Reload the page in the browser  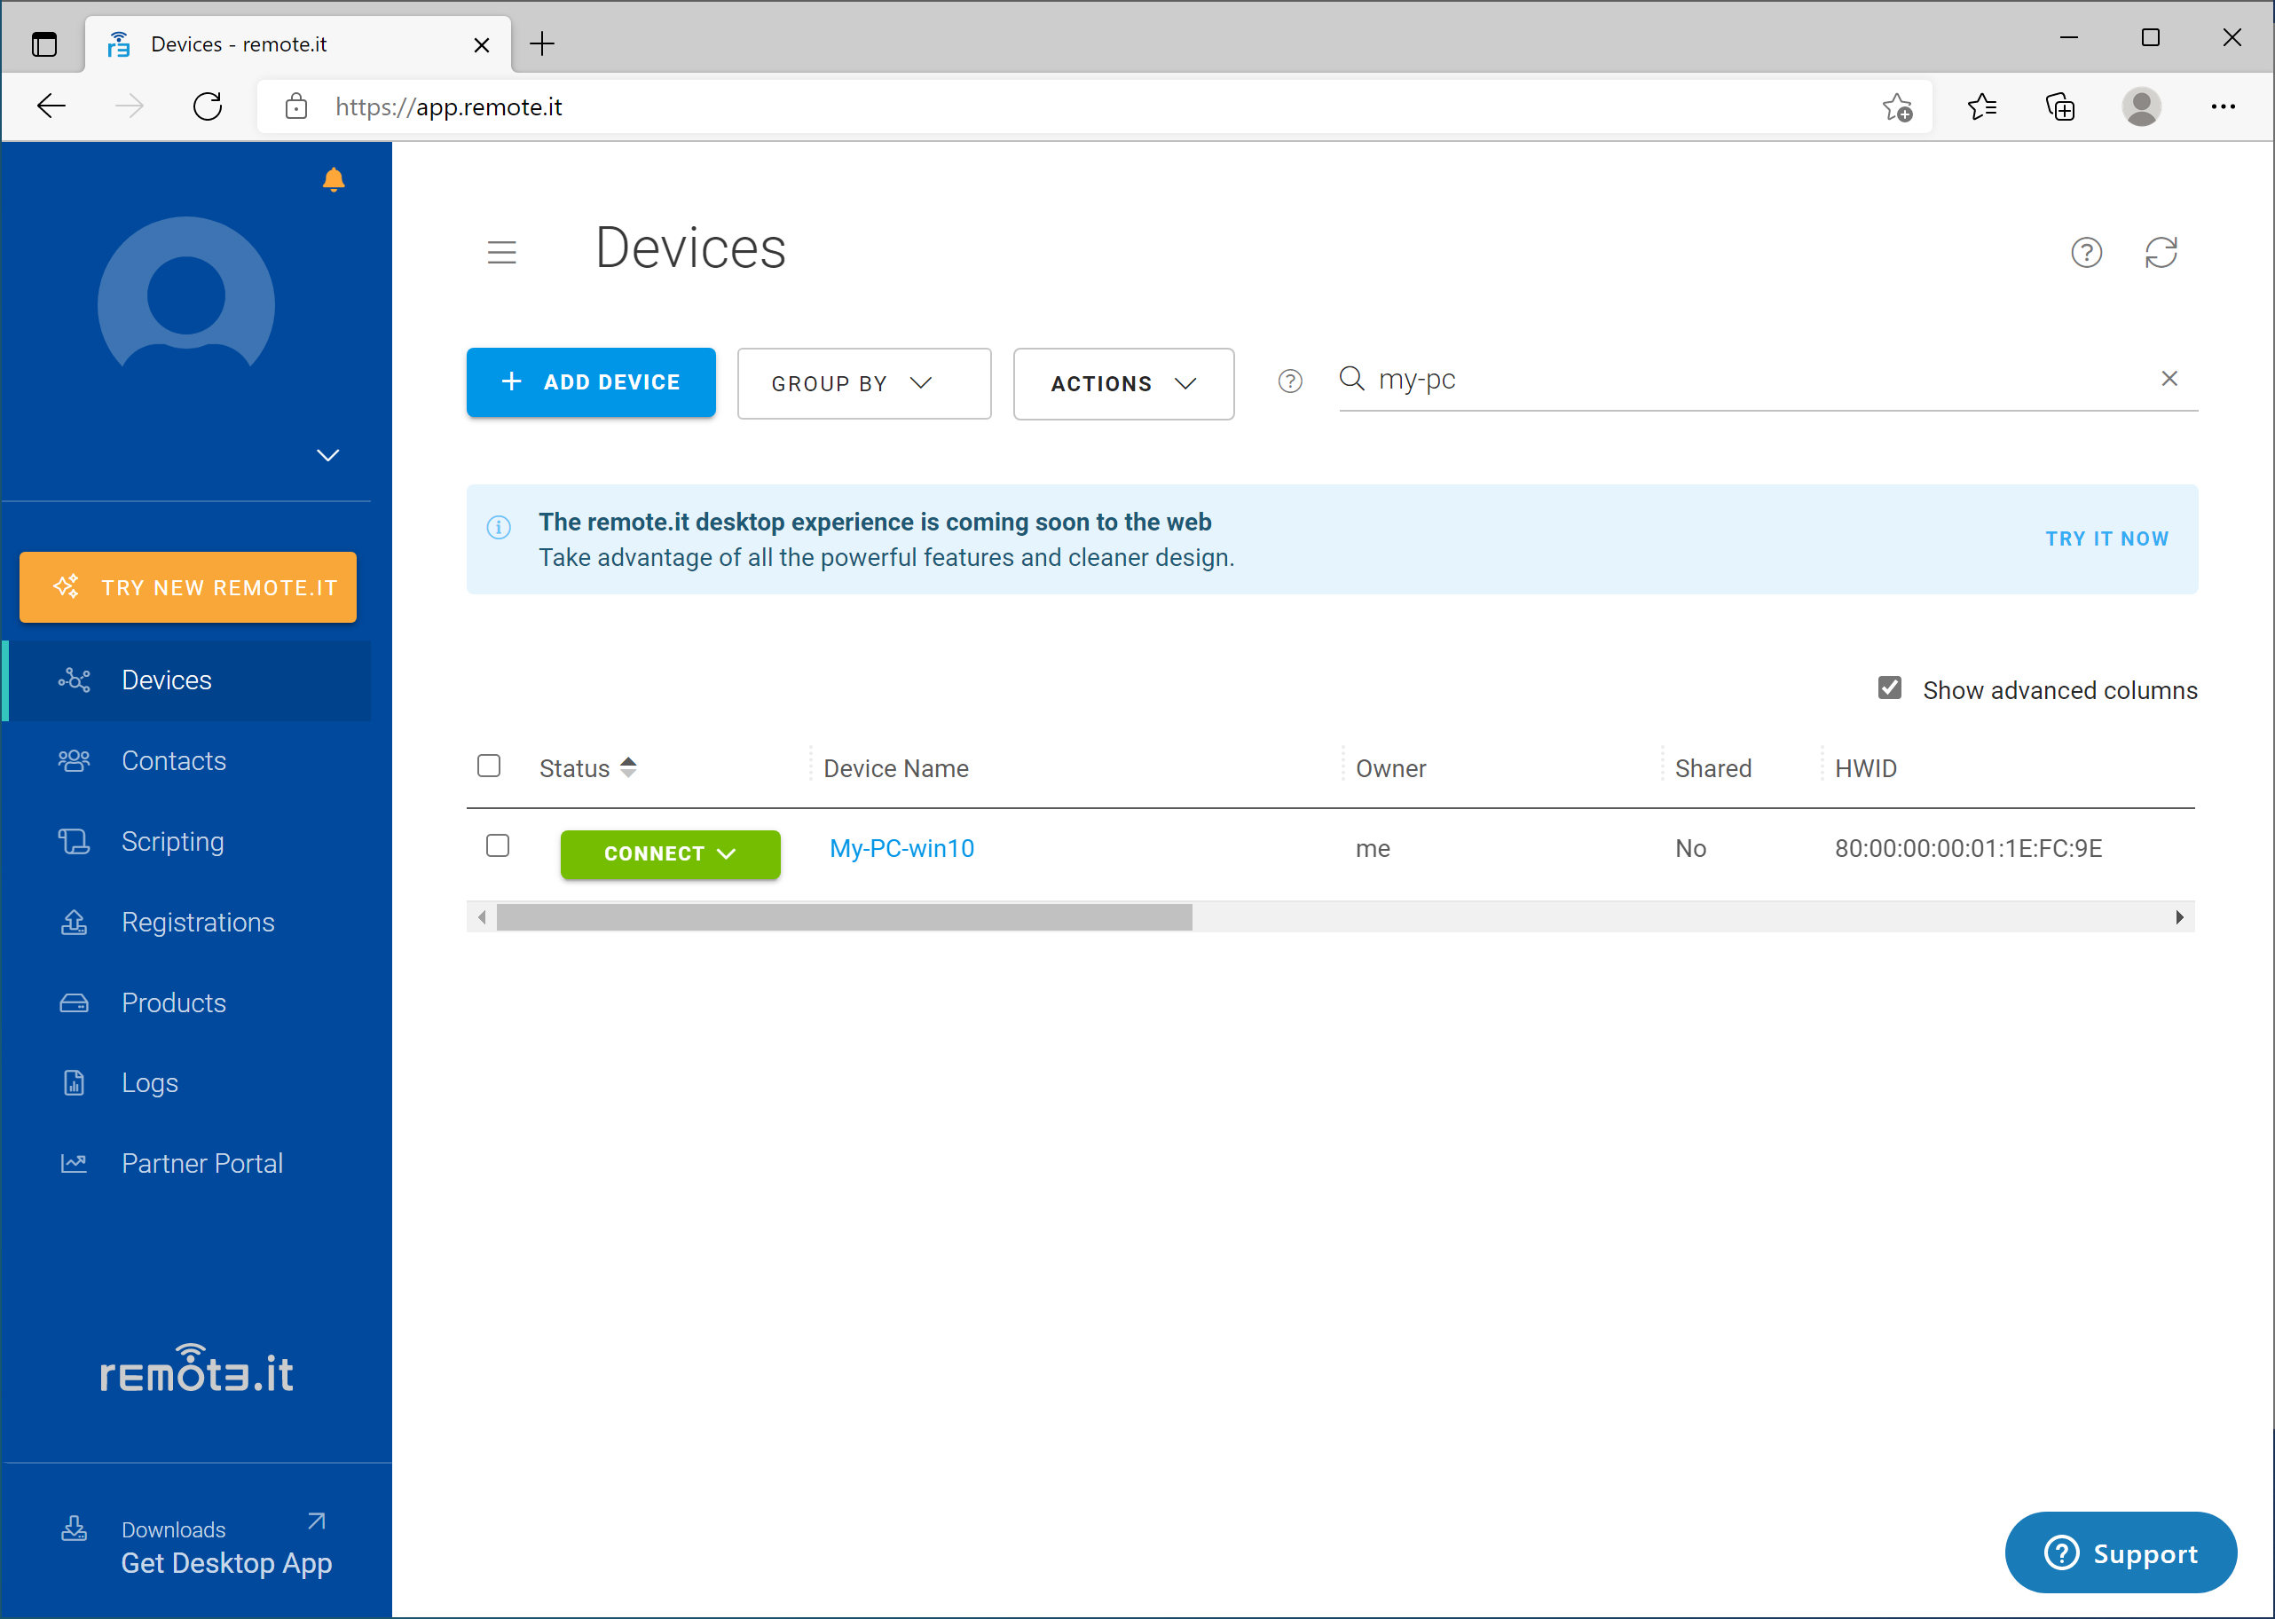click(x=208, y=106)
